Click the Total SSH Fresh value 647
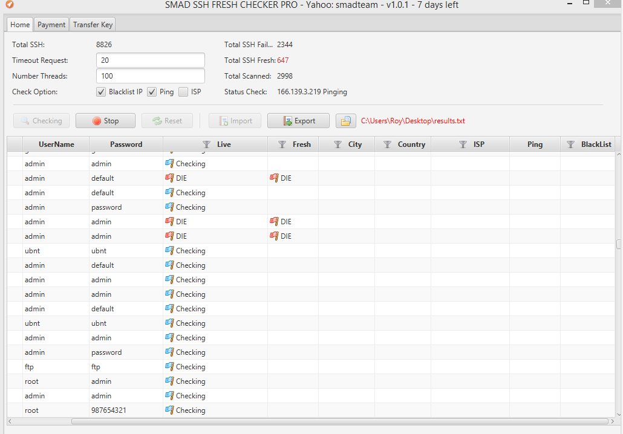The width and height of the screenshot is (623, 434). click(283, 60)
